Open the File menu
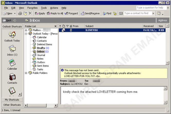The image size is (171, 114). [x=6, y=8]
